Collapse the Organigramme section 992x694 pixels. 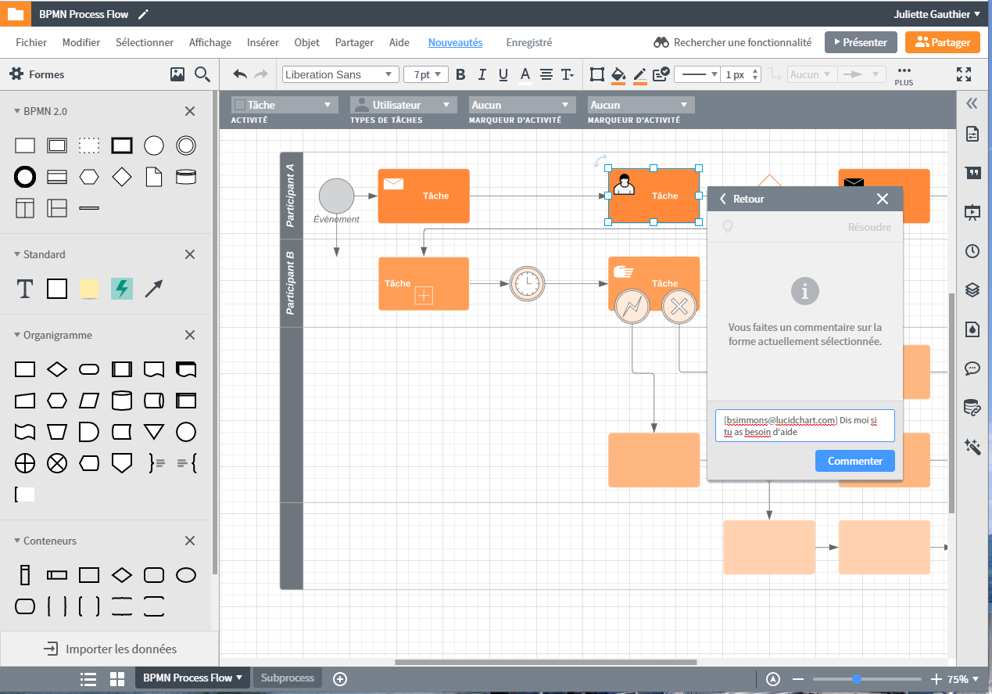(x=17, y=335)
